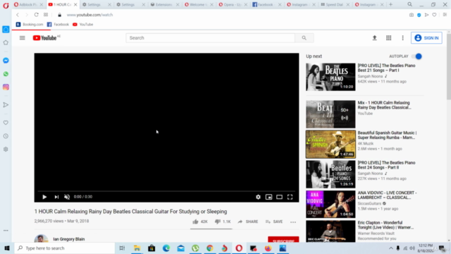Viewport: 451px width, 254px height.
Task: Add page to bookmarks heart icon
Action: [x=434, y=15]
